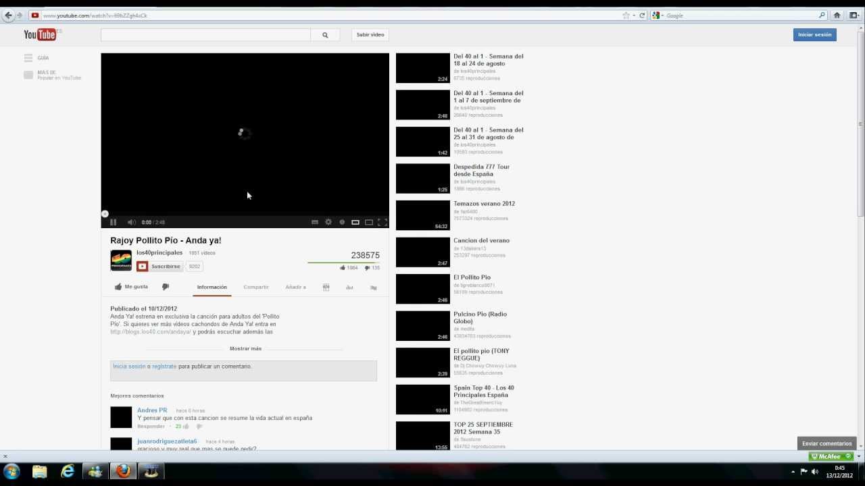Click the YouTube search field
Image resolution: width=865 pixels, height=486 pixels.
[205, 34]
